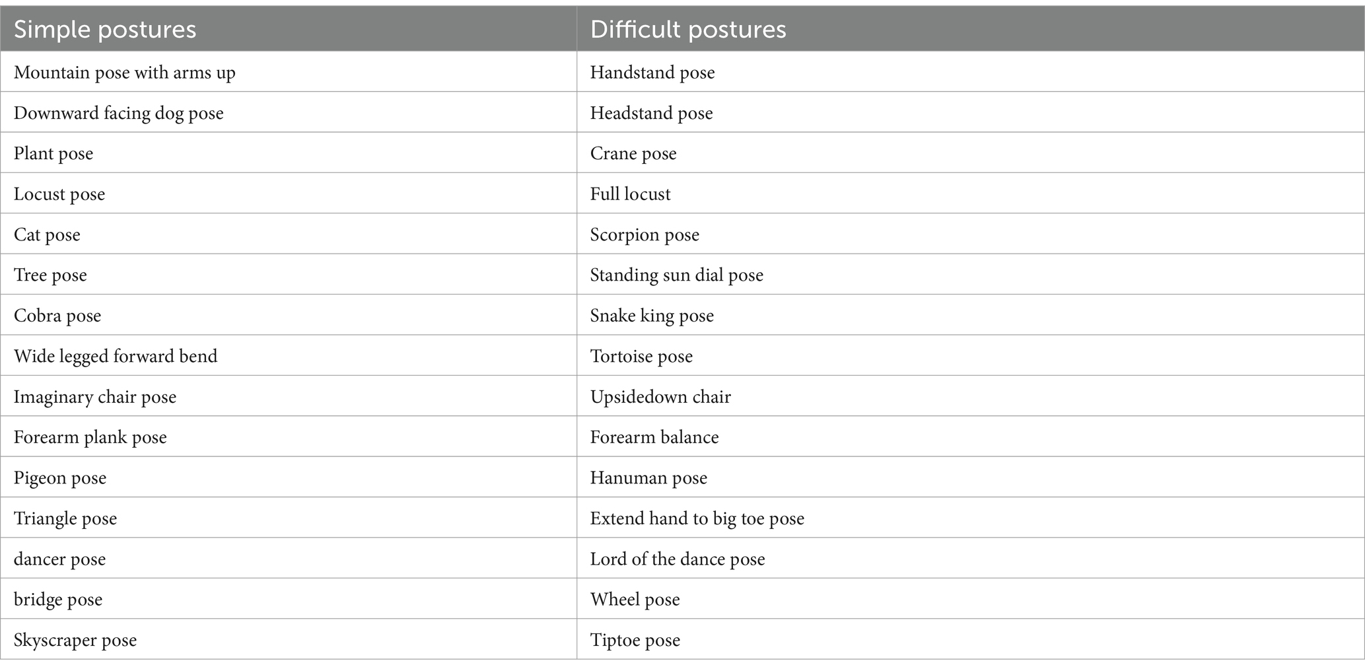
Task: Click Wide legged forward bend entry
Action: point(116,356)
